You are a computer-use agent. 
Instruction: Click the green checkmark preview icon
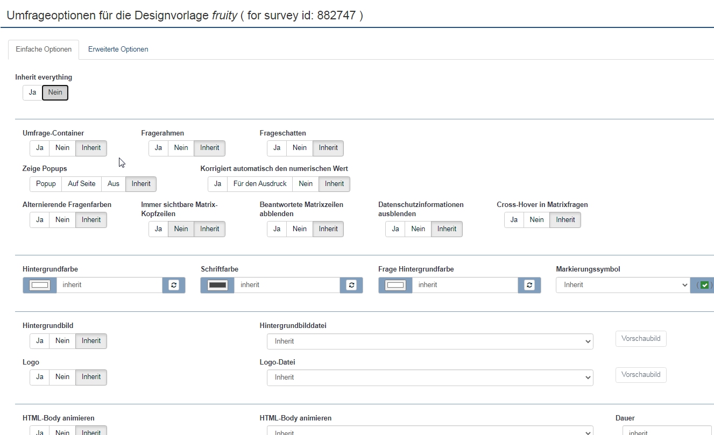pos(704,285)
